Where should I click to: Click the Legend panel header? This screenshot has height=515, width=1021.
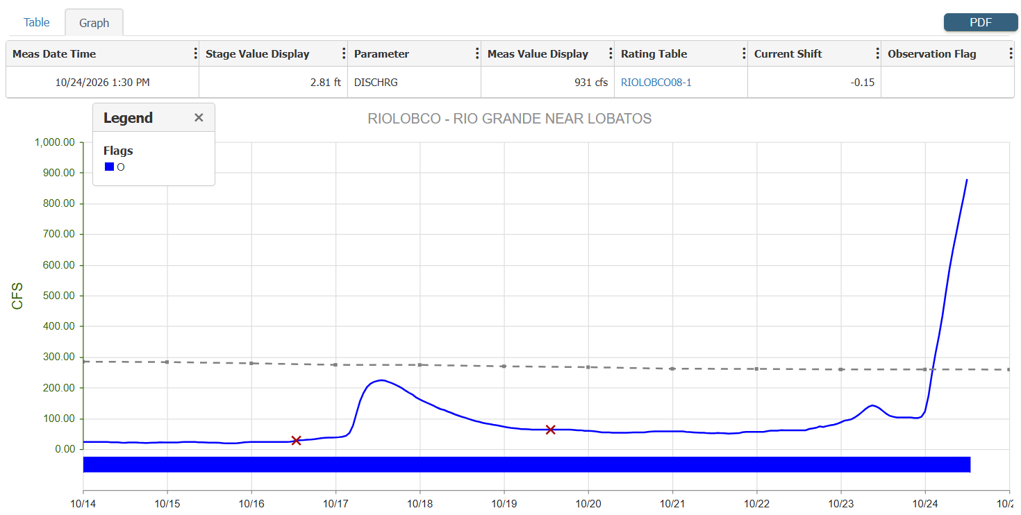tap(153, 118)
